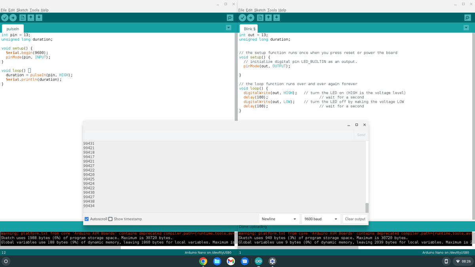
Task: Click Upload arrow icon in Blink window
Action: click(x=251, y=18)
